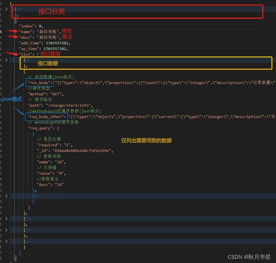The height and width of the screenshot is (263, 276).
Task: Unfold the last collapsed block before the closing bracket
Action: click(x=6, y=241)
